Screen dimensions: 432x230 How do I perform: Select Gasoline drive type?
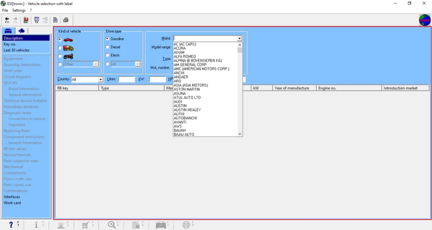(108, 39)
